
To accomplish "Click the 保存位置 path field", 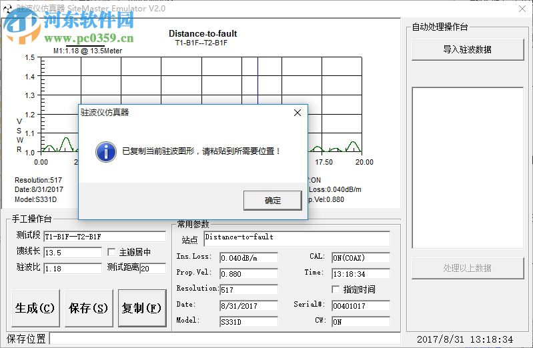I will pos(225,339).
